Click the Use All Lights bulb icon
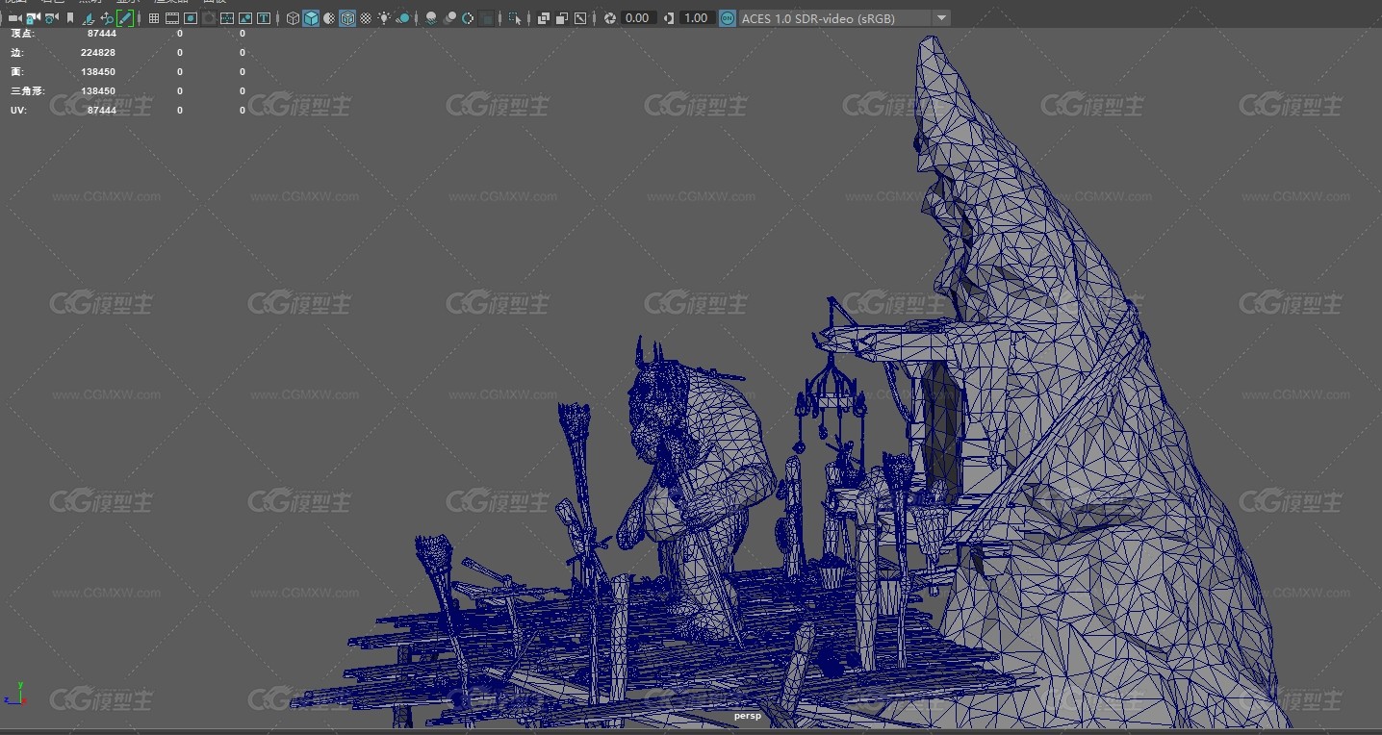Screen dimensions: 1382x735 (384, 18)
